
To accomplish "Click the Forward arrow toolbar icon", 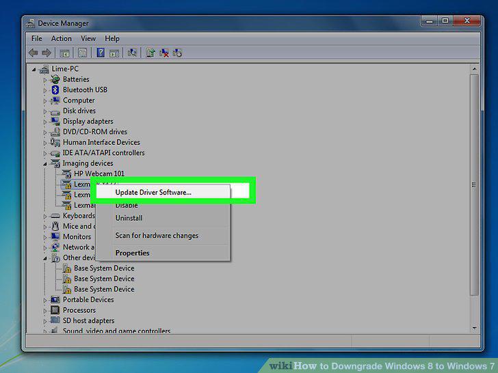I will [x=47, y=53].
